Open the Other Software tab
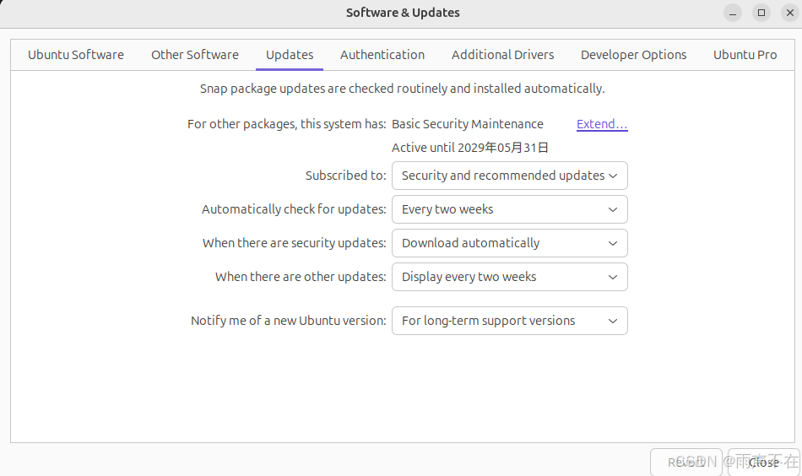 point(195,55)
